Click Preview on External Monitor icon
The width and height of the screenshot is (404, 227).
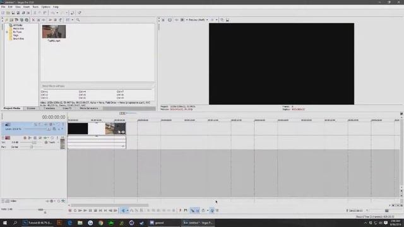(x=170, y=20)
